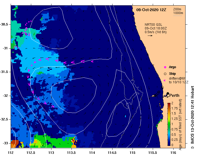Click the 115.5 longitude axis label
197x157 pixels.
153,153
